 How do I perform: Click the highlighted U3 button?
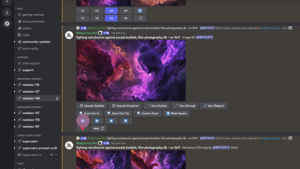point(111,11)
